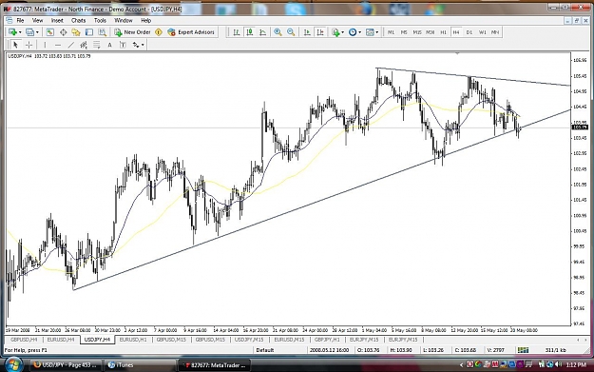This screenshot has height=372, width=594.
Task: Switch chart to candlestick type
Action: point(250,32)
